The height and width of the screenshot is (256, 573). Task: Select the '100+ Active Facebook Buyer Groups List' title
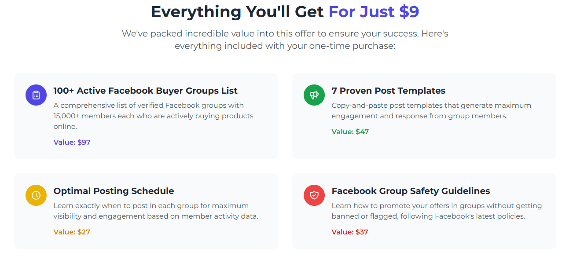click(x=145, y=91)
